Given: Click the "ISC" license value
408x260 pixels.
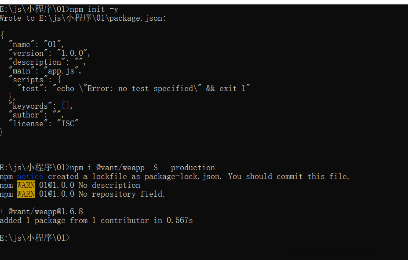Looking at the screenshot, I should (x=68, y=124).
